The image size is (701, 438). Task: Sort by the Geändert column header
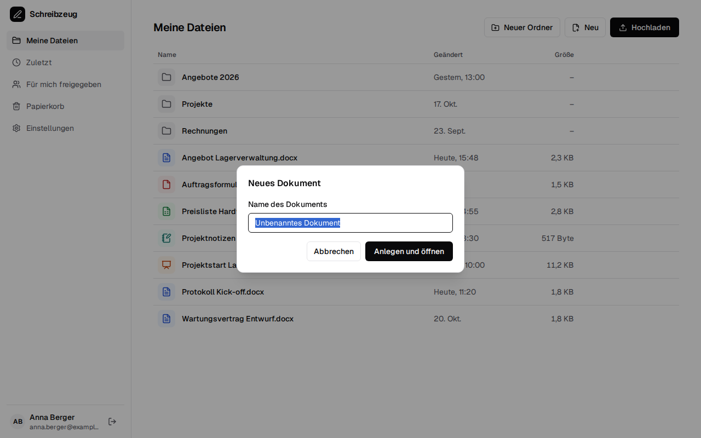(448, 55)
